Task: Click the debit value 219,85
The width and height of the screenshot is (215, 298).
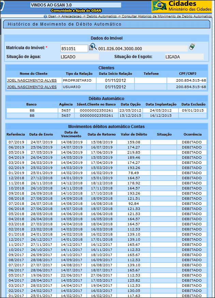Action: pyautogui.click(x=134, y=153)
